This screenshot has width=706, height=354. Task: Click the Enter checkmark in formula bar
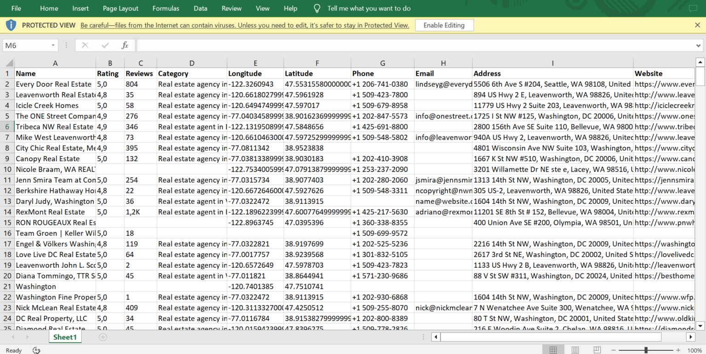(x=105, y=45)
